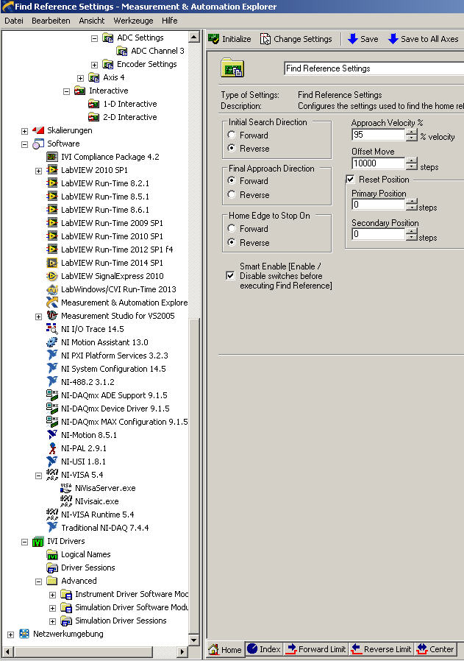Collapse the Interactive node
464x661 pixels.
pos(66,91)
